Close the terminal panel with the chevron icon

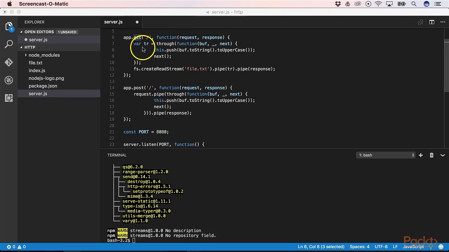tap(442, 155)
